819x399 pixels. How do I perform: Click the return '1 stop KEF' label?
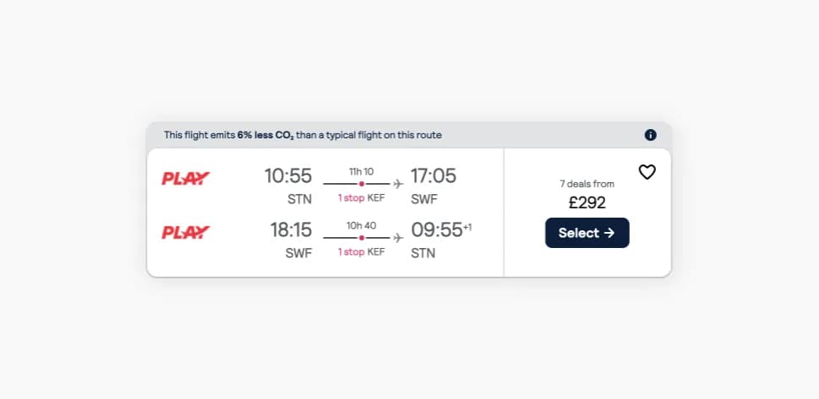[361, 252]
